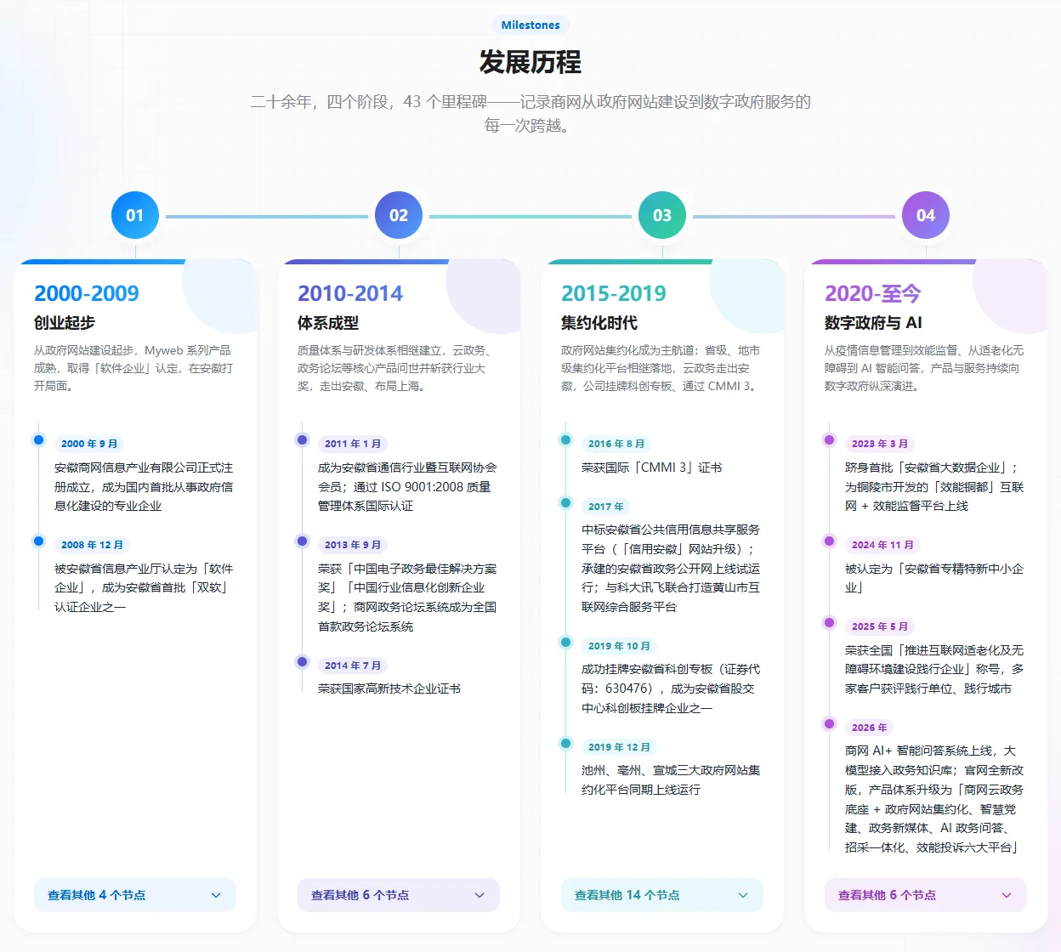1061x952 pixels.
Task: Select the 2020-至今 period title
Action: click(873, 293)
